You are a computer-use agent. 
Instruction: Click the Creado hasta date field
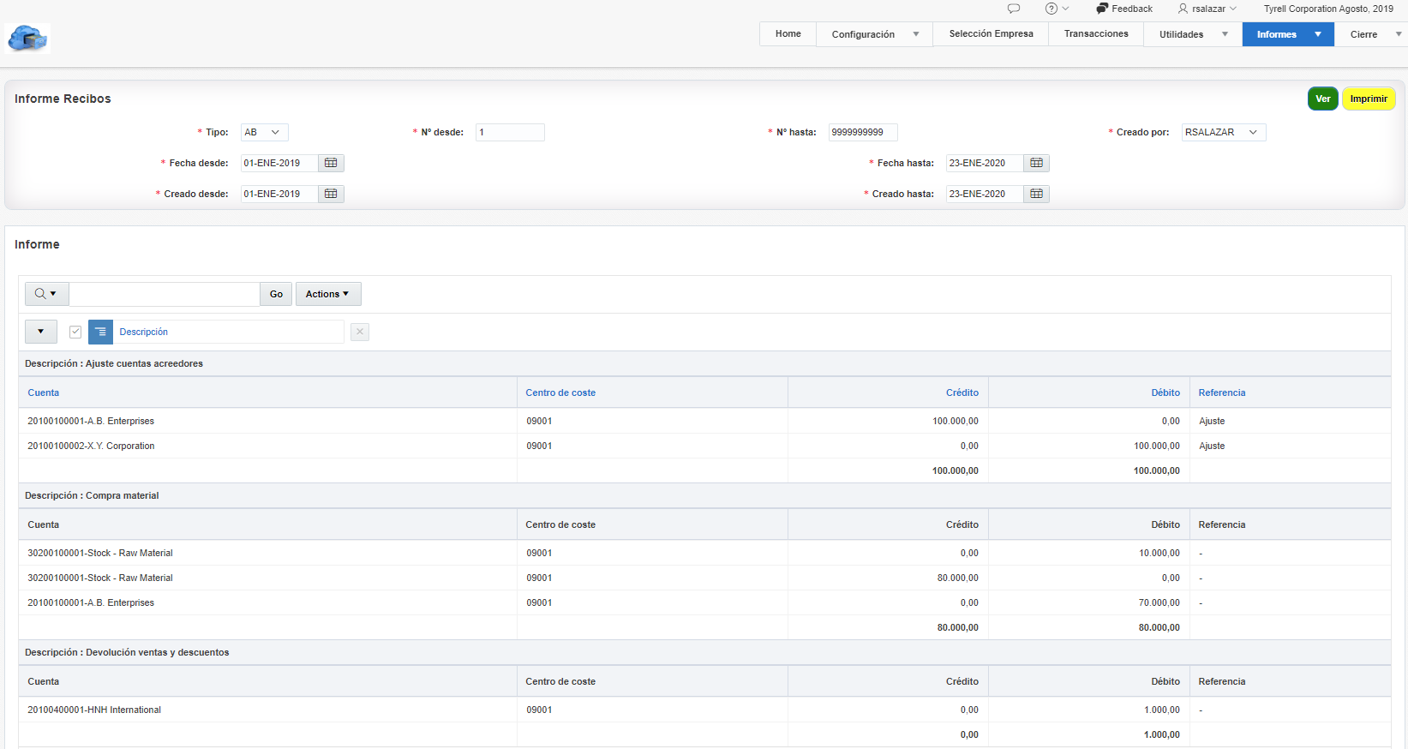tap(985, 194)
